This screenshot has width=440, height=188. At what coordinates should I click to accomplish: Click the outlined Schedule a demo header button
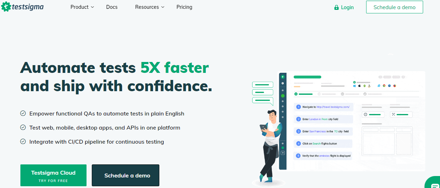[x=394, y=7]
